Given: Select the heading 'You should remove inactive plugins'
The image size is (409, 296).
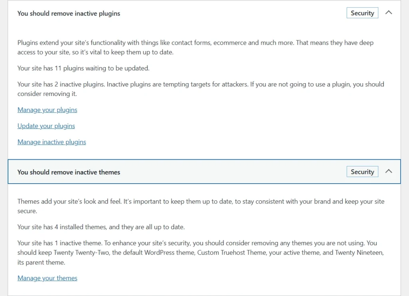Looking at the screenshot, I should pos(68,13).
